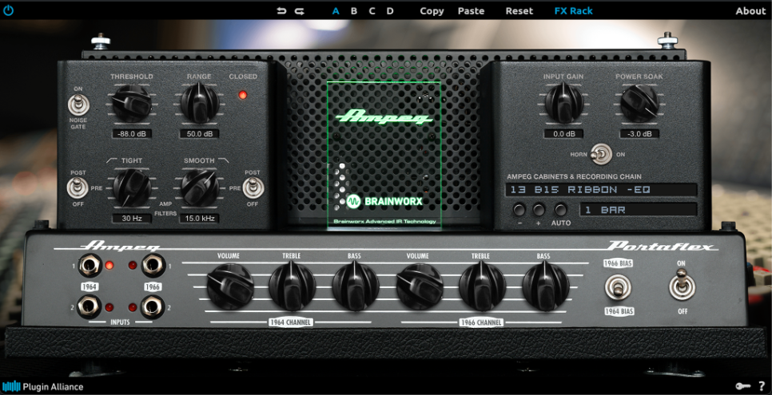Image resolution: width=772 pixels, height=395 pixels.
Task: Click the minus cabinet preset button
Action: click(519, 210)
